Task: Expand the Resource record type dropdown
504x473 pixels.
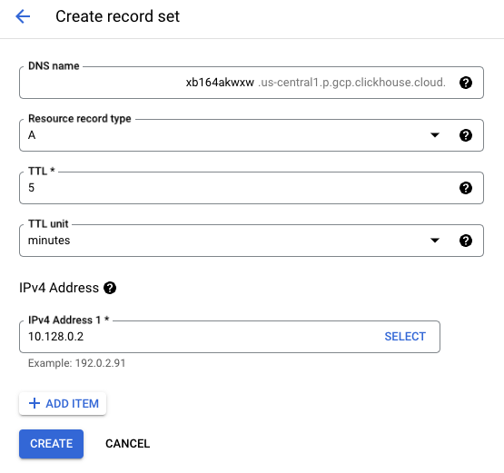Action: point(435,135)
